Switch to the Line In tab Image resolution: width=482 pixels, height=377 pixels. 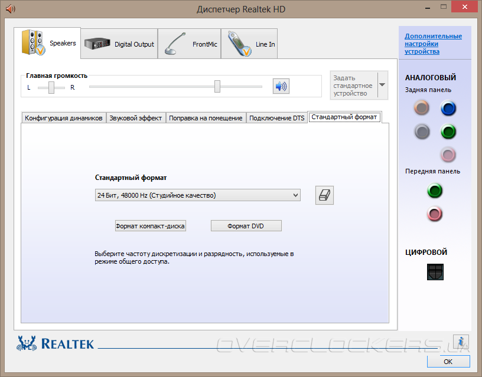pos(249,44)
